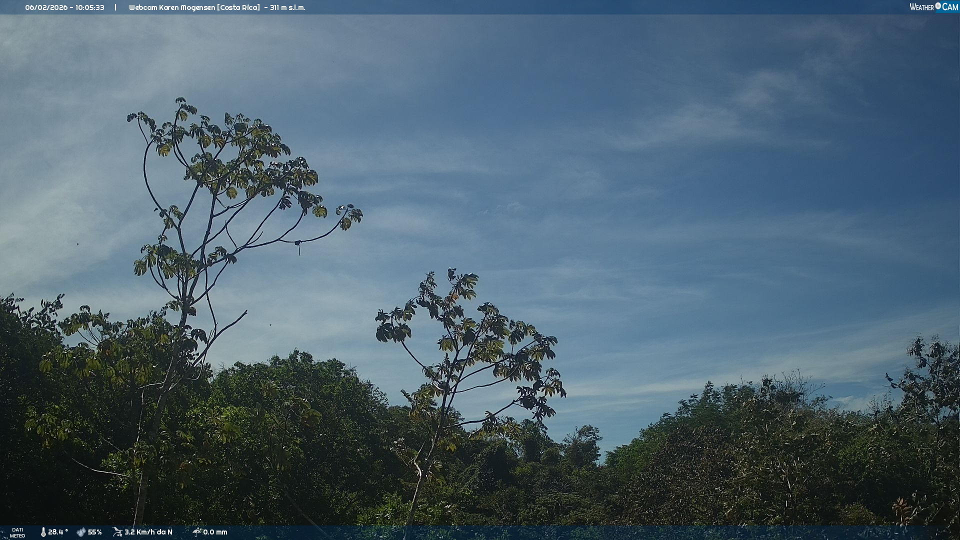Viewport: 960px width, 540px height.
Task: Click the rain umbrella icon
Action: (196, 532)
